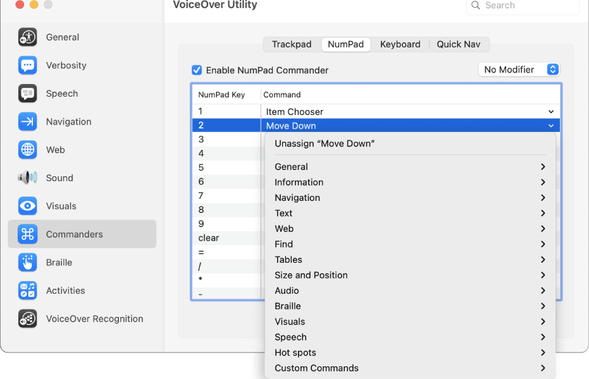The width and height of the screenshot is (589, 379).
Task: Click the yellow minimize window button
Action: 34,4
